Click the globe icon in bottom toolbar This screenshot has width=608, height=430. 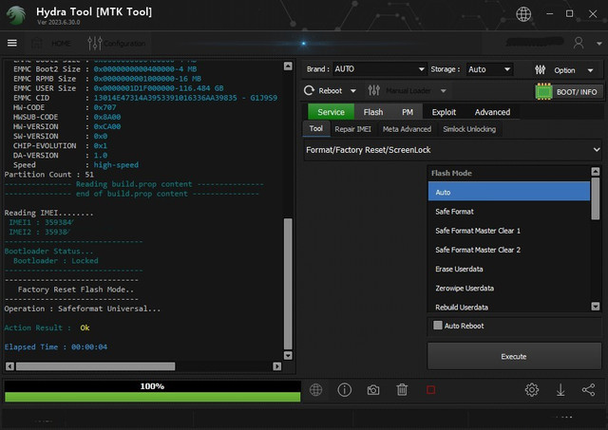pyautogui.click(x=315, y=390)
